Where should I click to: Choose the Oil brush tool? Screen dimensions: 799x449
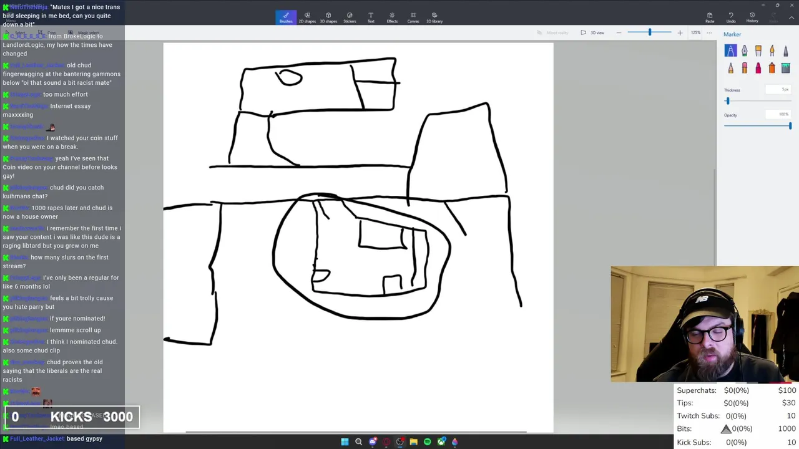pos(758,51)
